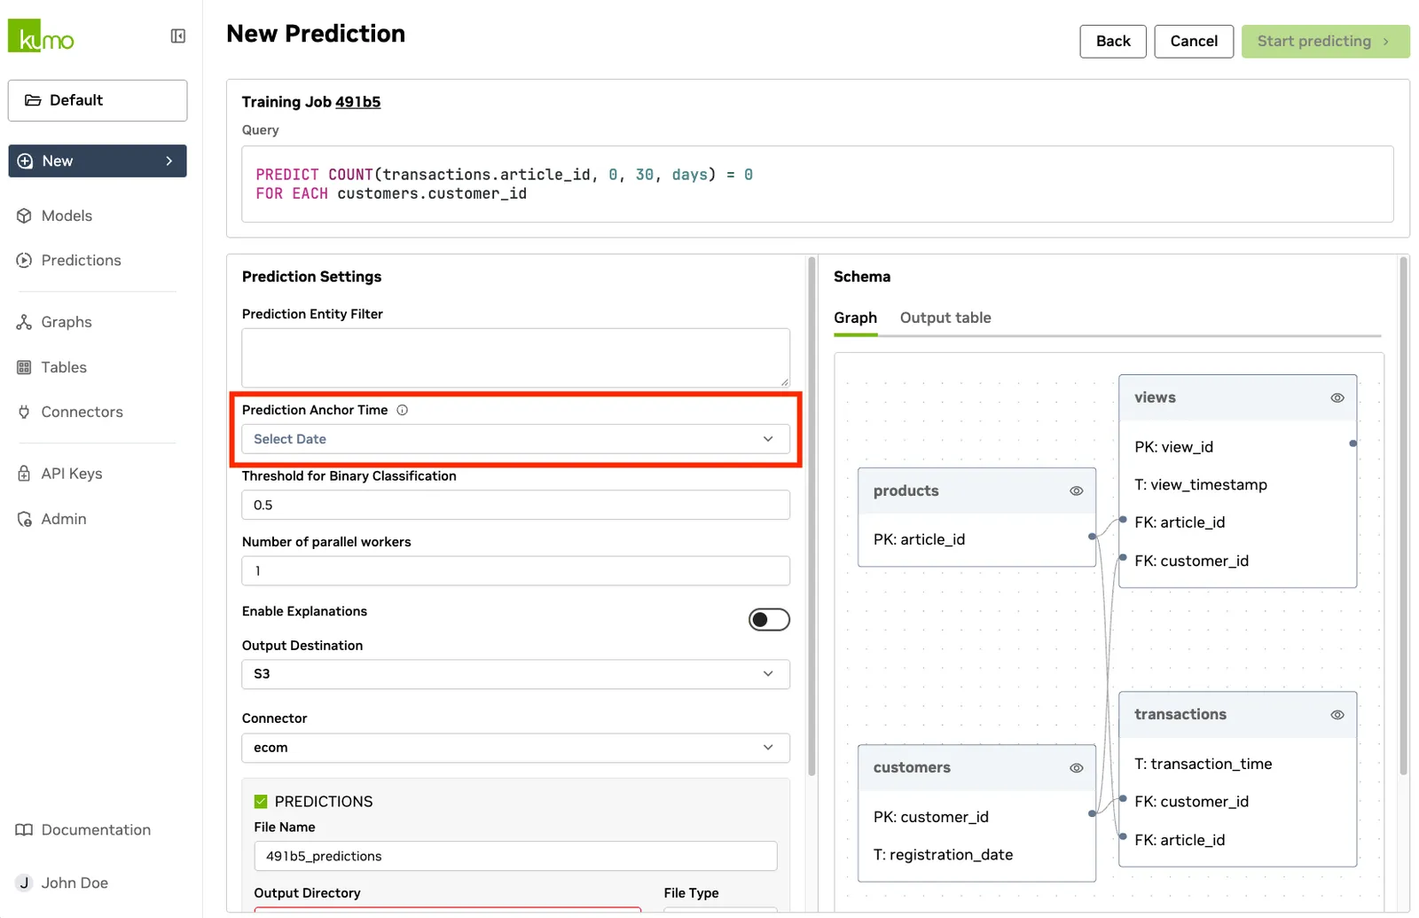
Task: Click the Number of parallel workers field
Action: tap(515, 571)
